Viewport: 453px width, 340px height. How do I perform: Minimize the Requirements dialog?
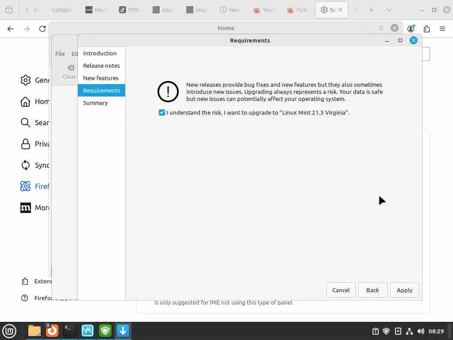pyautogui.click(x=387, y=40)
